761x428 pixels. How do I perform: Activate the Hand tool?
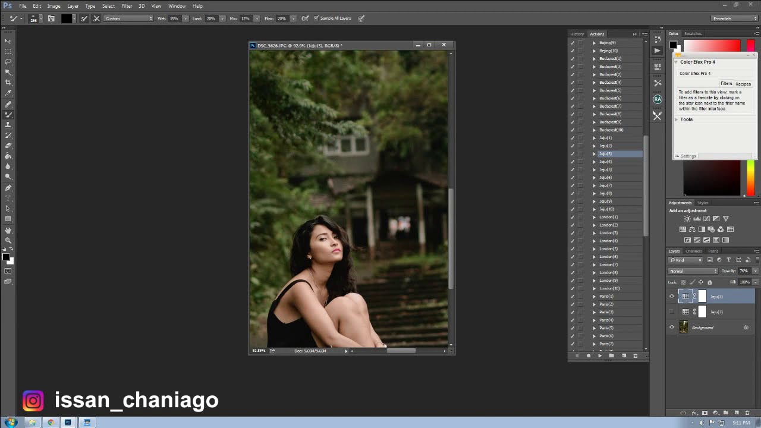8,230
